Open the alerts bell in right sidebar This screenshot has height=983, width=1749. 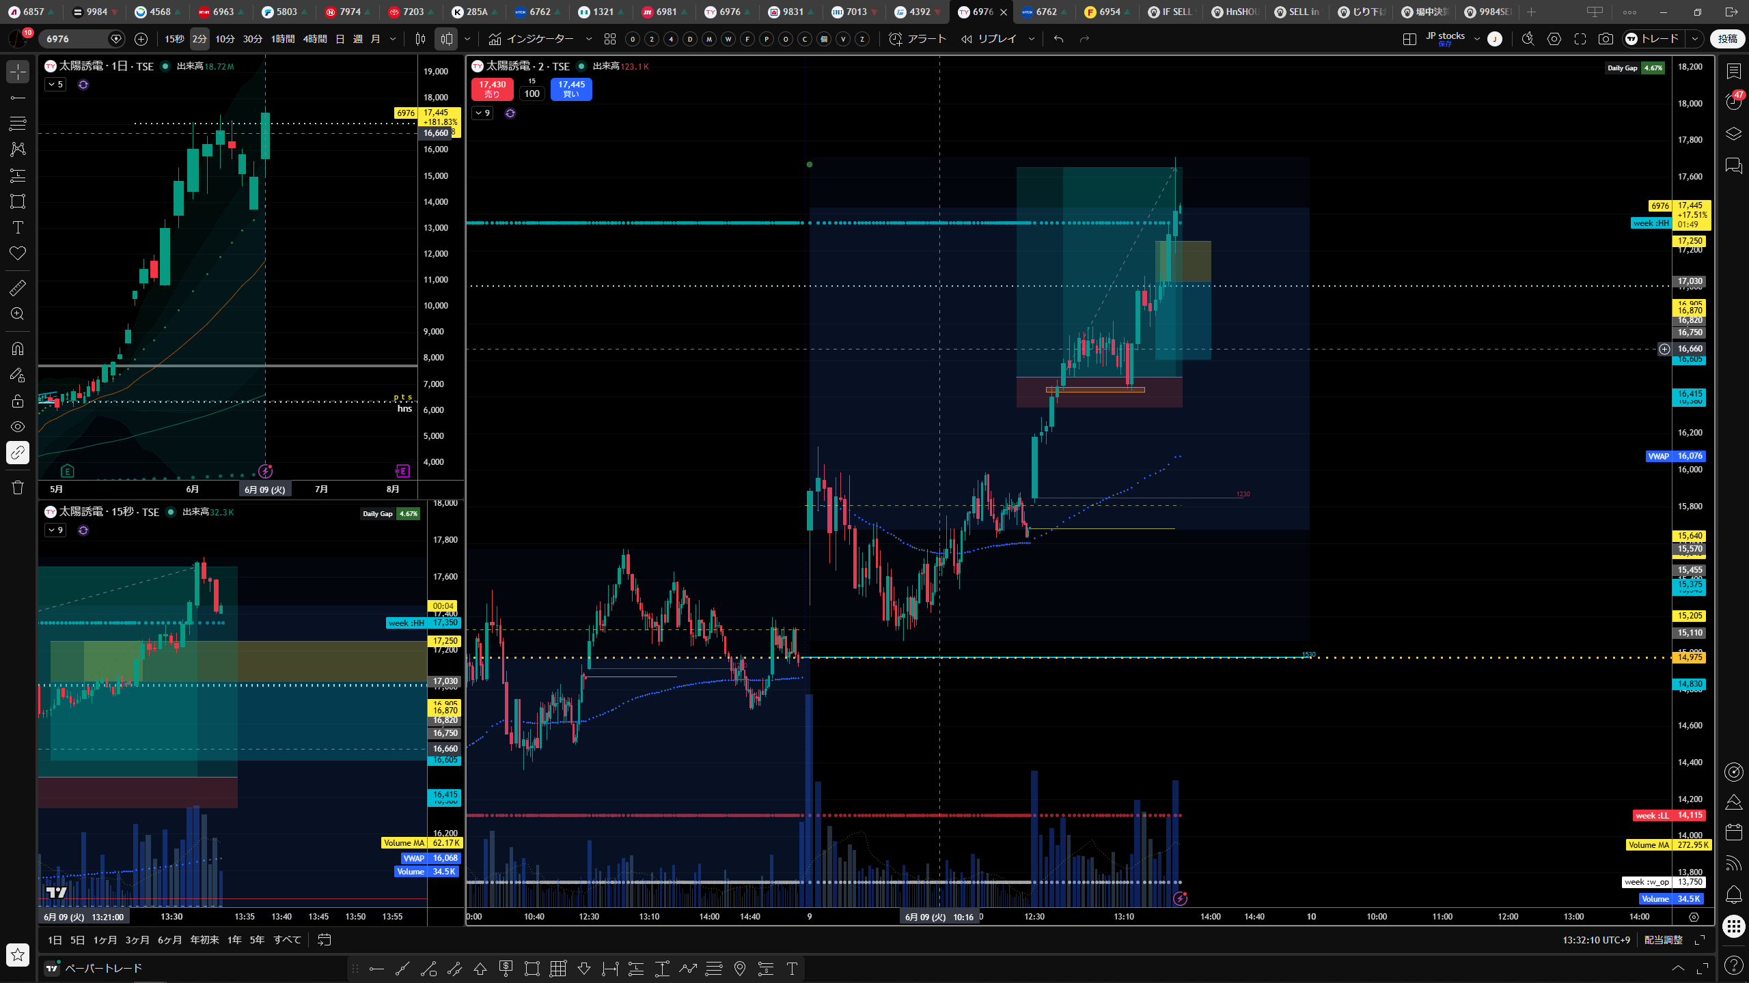point(1733,894)
